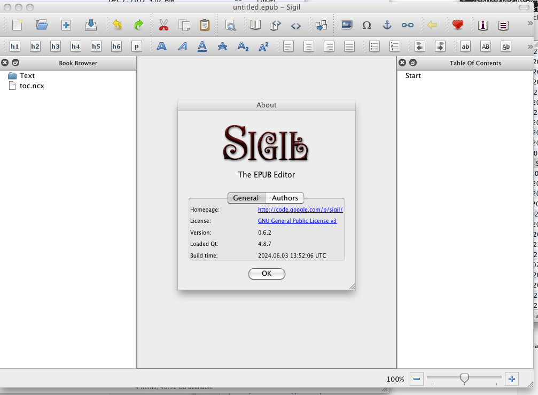Save with the download-arrow disk icon
Viewport: 538px width, 395px height.
coord(91,25)
